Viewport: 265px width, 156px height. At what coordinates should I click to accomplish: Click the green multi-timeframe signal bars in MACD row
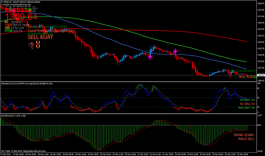click(x=28, y=8)
